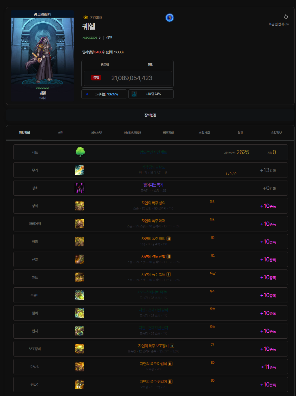Click the 자연의 폭주 벨트 item name
296x396 pixels.
tap(153, 274)
